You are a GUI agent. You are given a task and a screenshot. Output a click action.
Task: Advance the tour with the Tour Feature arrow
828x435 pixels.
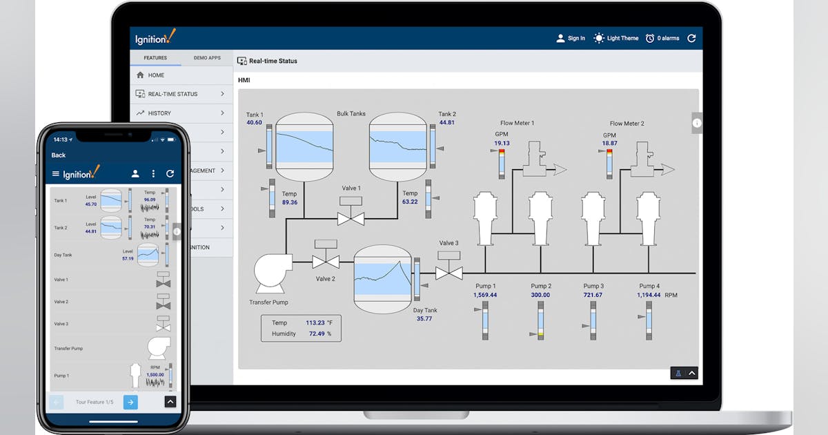(x=130, y=402)
